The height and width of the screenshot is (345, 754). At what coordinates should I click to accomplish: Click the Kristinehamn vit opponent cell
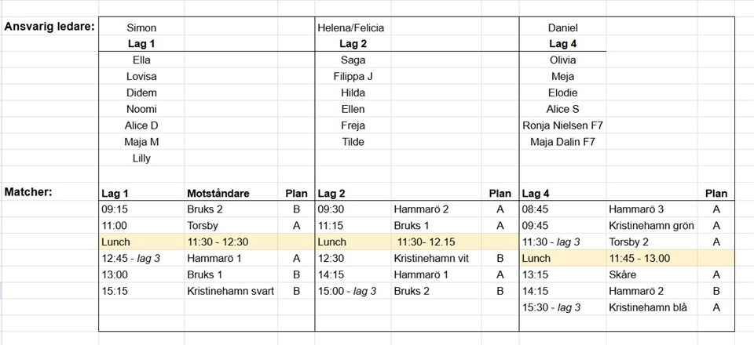[x=430, y=259]
